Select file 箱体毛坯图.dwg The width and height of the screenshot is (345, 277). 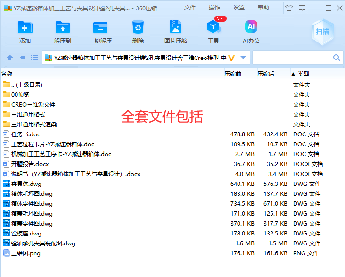[28, 194]
